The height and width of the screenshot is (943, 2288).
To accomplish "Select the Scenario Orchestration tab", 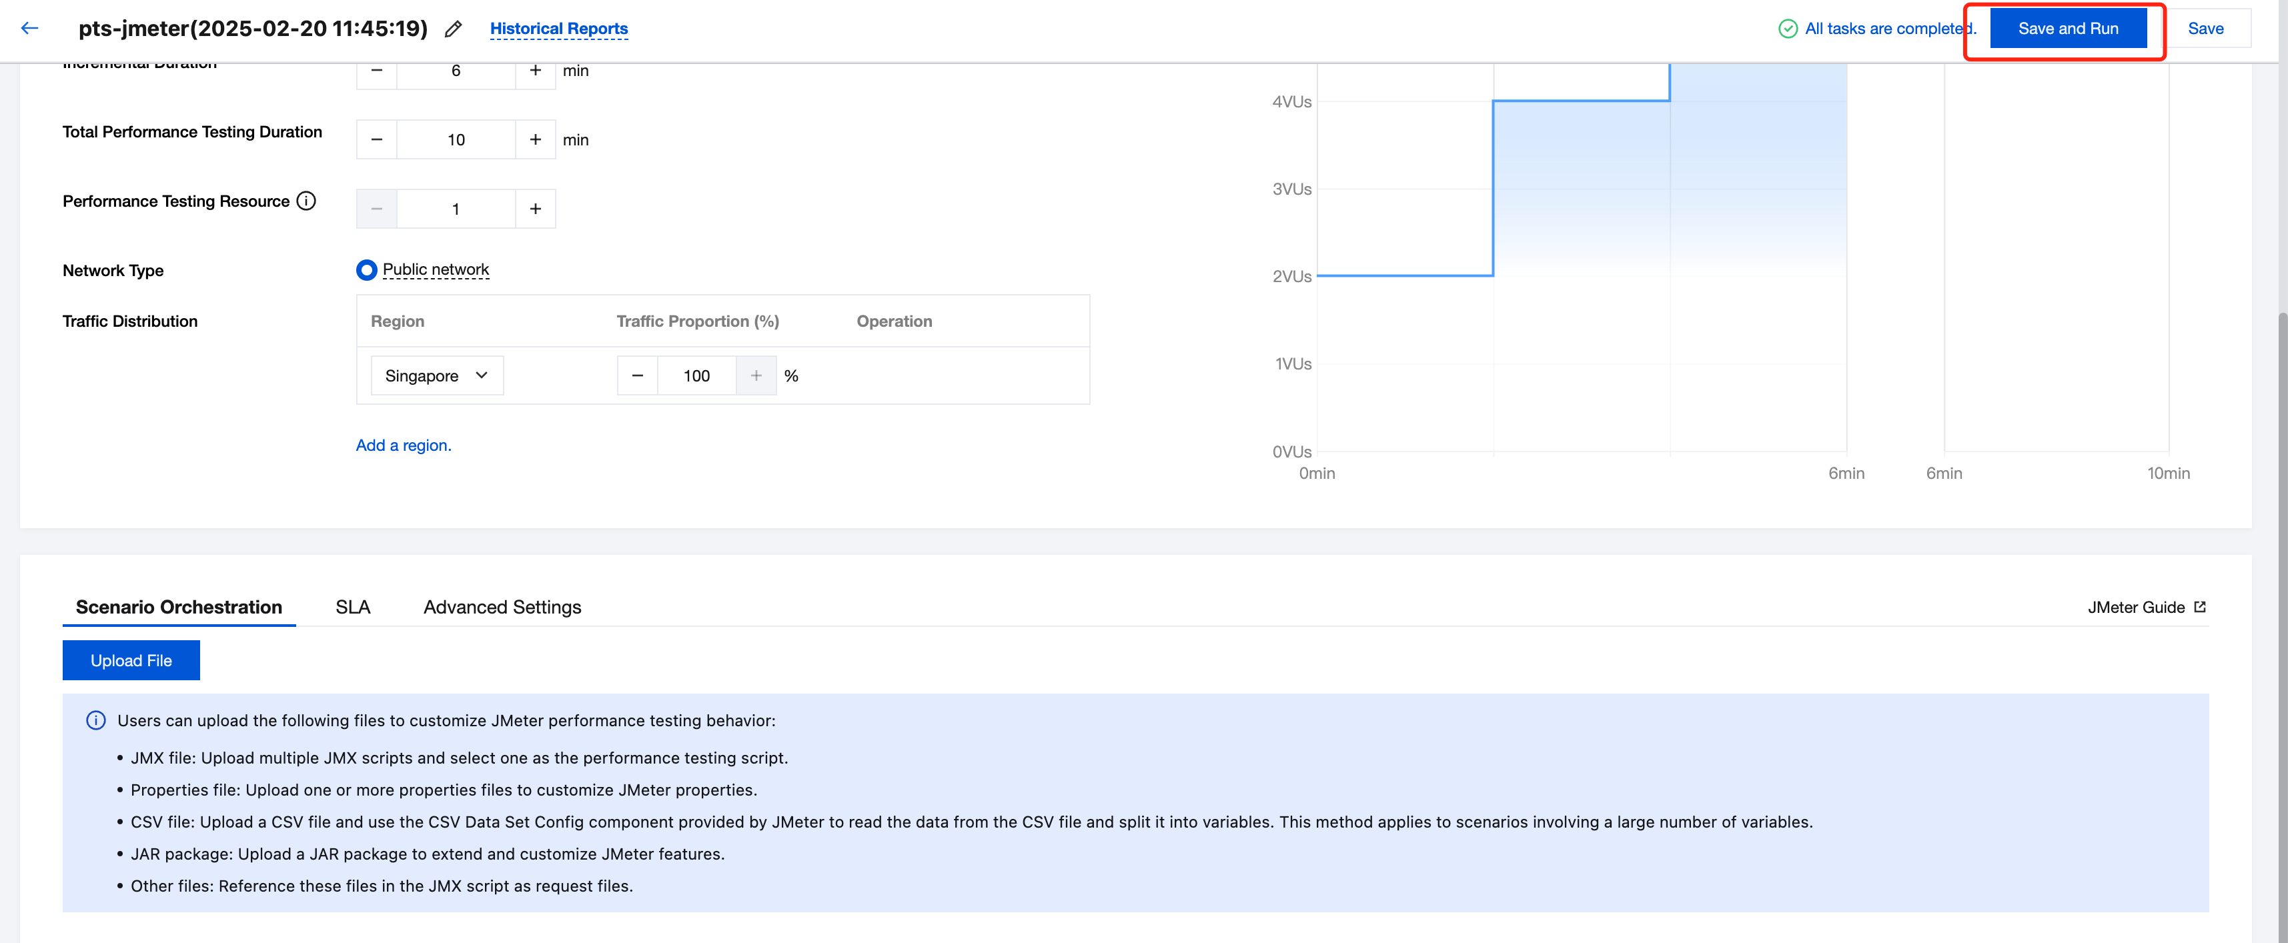I will pos(179,606).
